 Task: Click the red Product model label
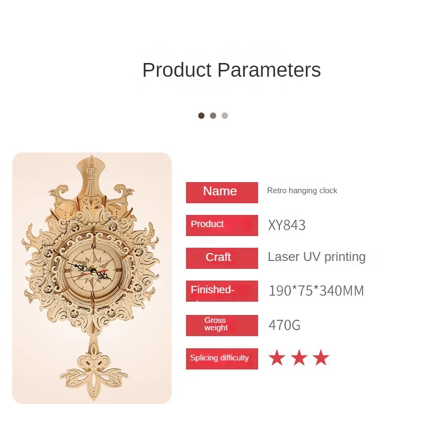point(222,225)
